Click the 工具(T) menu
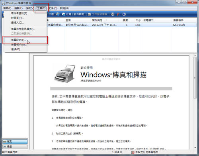The height and width of the screenshot is (156, 199). coord(41,8)
